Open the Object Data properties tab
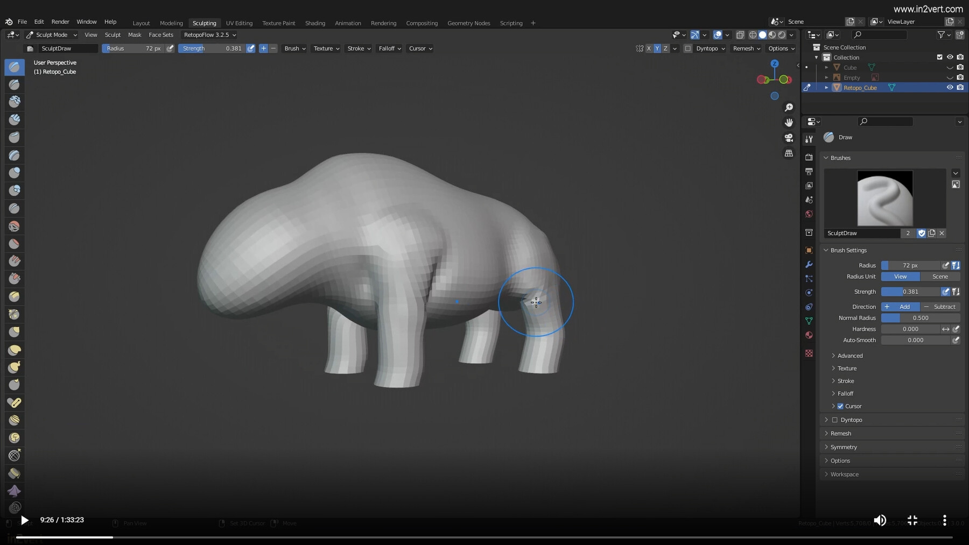This screenshot has width=969, height=545. pos(809,321)
